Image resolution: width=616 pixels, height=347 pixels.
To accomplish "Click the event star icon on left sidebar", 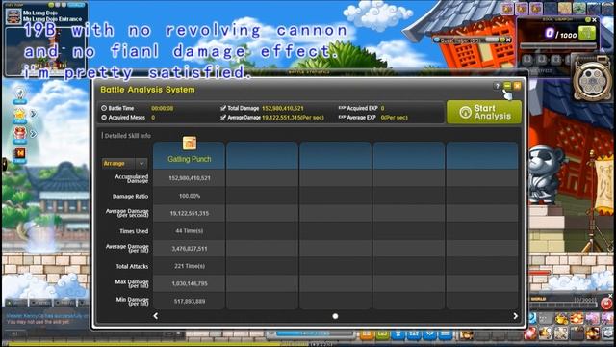I will click(x=19, y=114).
